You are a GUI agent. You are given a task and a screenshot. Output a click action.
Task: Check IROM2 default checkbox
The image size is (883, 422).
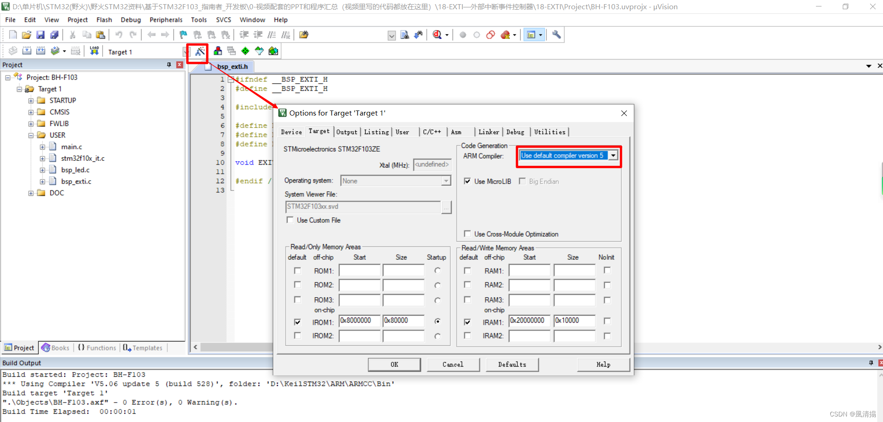click(x=297, y=336)
